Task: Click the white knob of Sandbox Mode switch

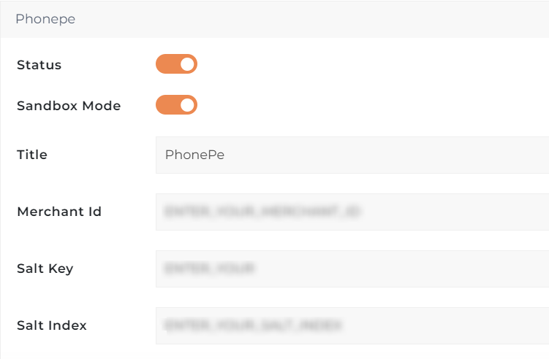Action: [188, 105]
